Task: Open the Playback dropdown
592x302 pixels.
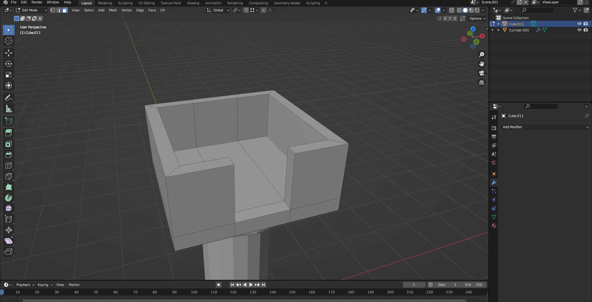Action: [25, 285]
